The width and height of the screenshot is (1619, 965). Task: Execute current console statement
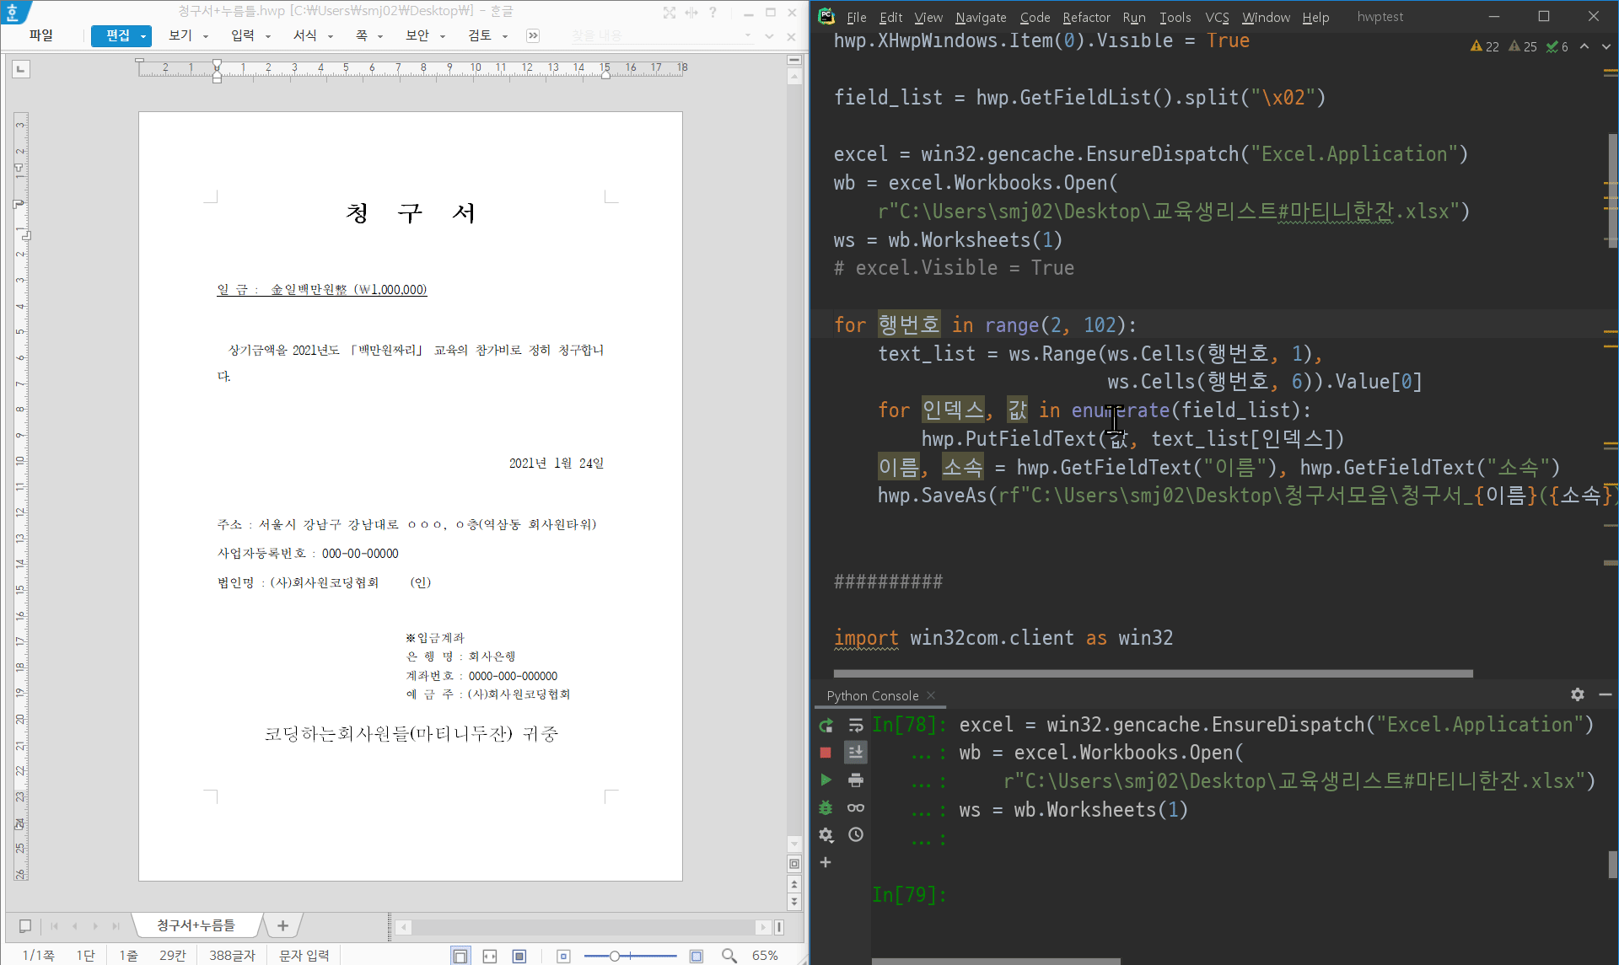[826, 780]
